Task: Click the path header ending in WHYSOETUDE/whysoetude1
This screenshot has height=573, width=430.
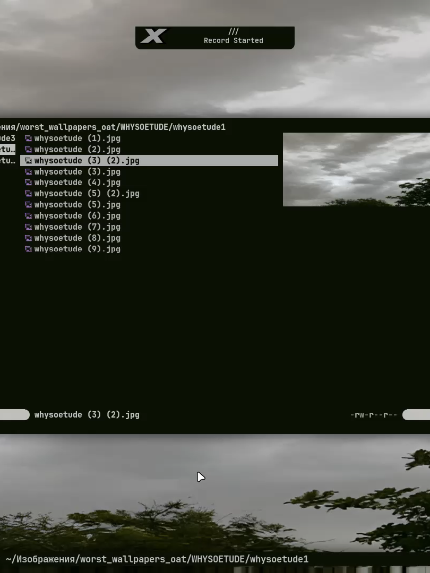Action: point(113,127)
